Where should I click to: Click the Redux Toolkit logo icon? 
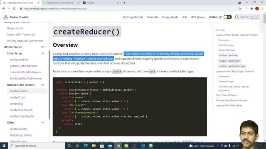click(x=5, y=17)
